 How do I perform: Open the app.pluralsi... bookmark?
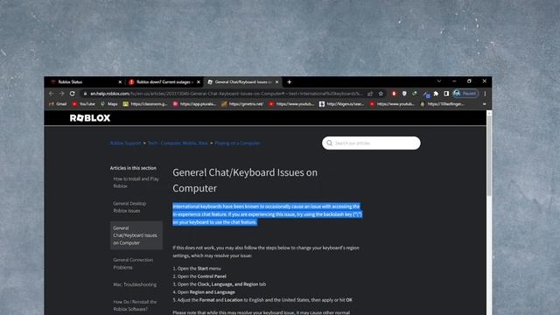click(x=194, y=104)
